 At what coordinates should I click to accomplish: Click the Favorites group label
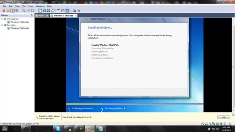tap(11, 25)
